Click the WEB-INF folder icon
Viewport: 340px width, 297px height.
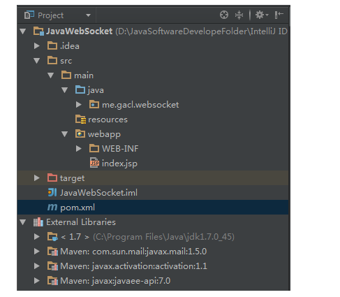click(94, 148)
